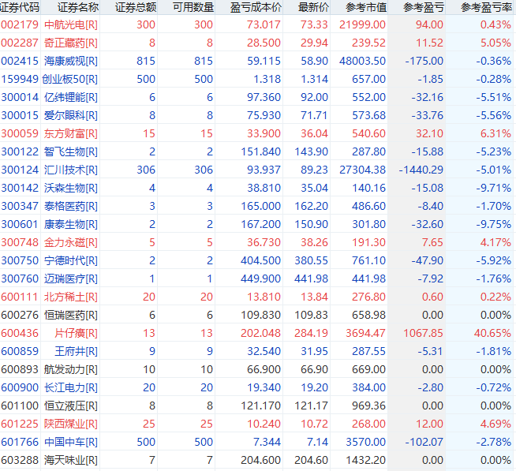Click 爱尔眼科[R] stock name
516x471 pixels.
coord(71,115)
